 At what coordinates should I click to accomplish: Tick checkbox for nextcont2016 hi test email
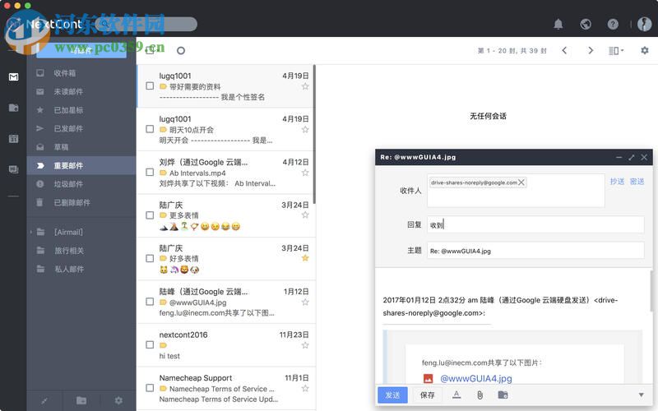pyautogui.click(x=150, y=344)
